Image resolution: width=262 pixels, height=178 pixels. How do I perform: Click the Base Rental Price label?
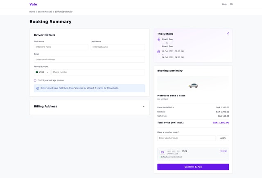[x=165, y=107]
